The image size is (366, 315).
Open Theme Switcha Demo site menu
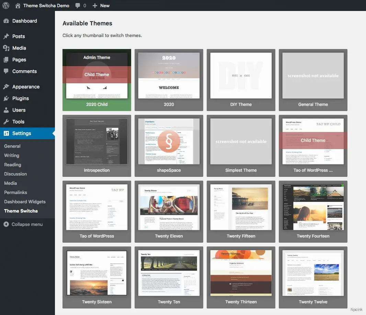(x=46, y=5)
